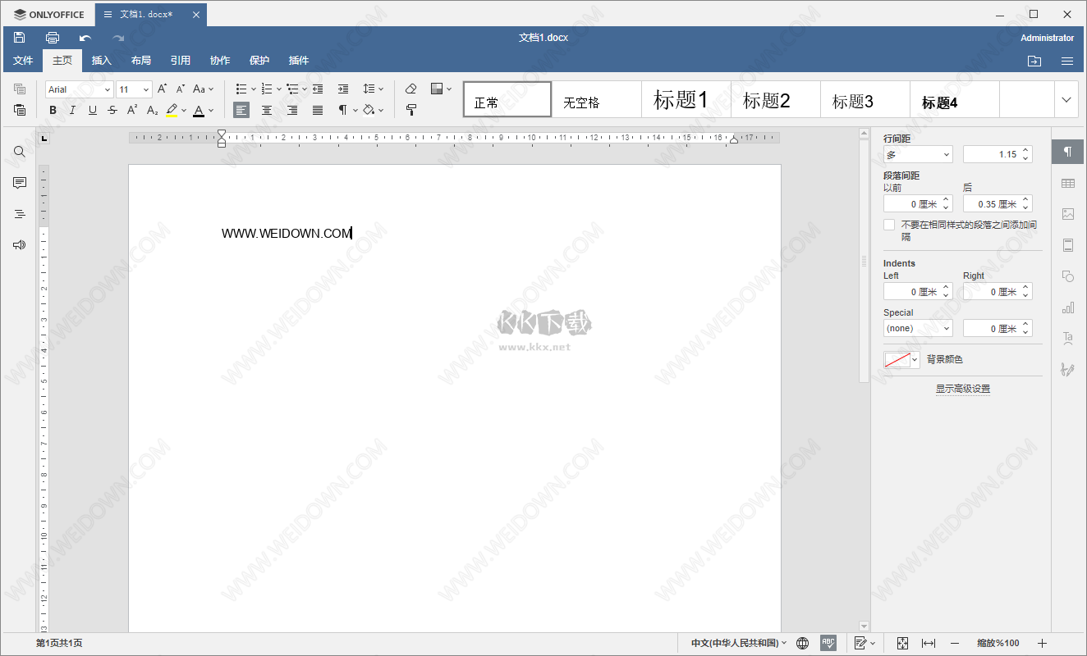Click the Bold formatting icon
Viewport: 1087px width, 656px height.
click(53, 111)
